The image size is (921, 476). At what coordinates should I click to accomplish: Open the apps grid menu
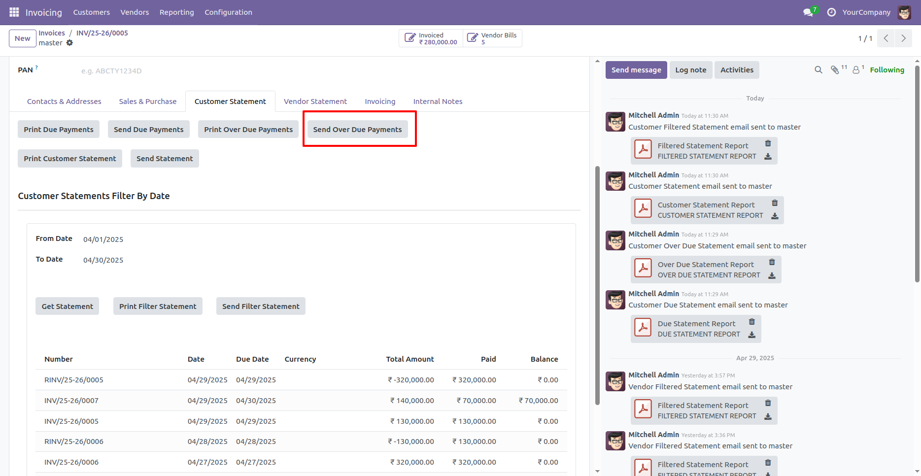tap(14, 12)
